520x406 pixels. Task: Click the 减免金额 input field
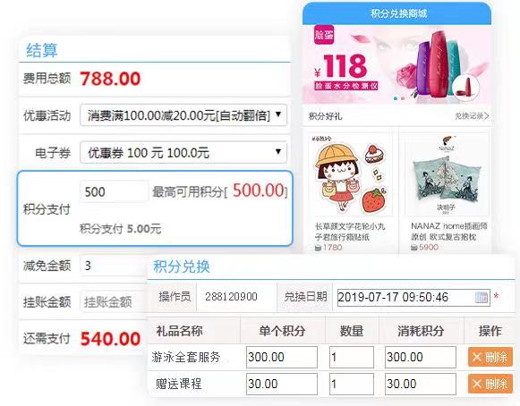[x=113, y=266]
